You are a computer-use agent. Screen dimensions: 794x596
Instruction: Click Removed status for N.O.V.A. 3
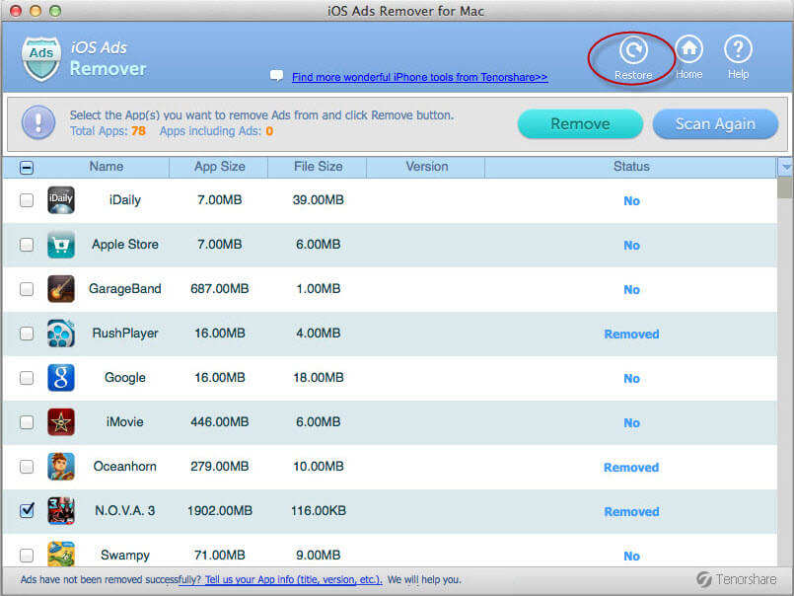tap(631, 512)
